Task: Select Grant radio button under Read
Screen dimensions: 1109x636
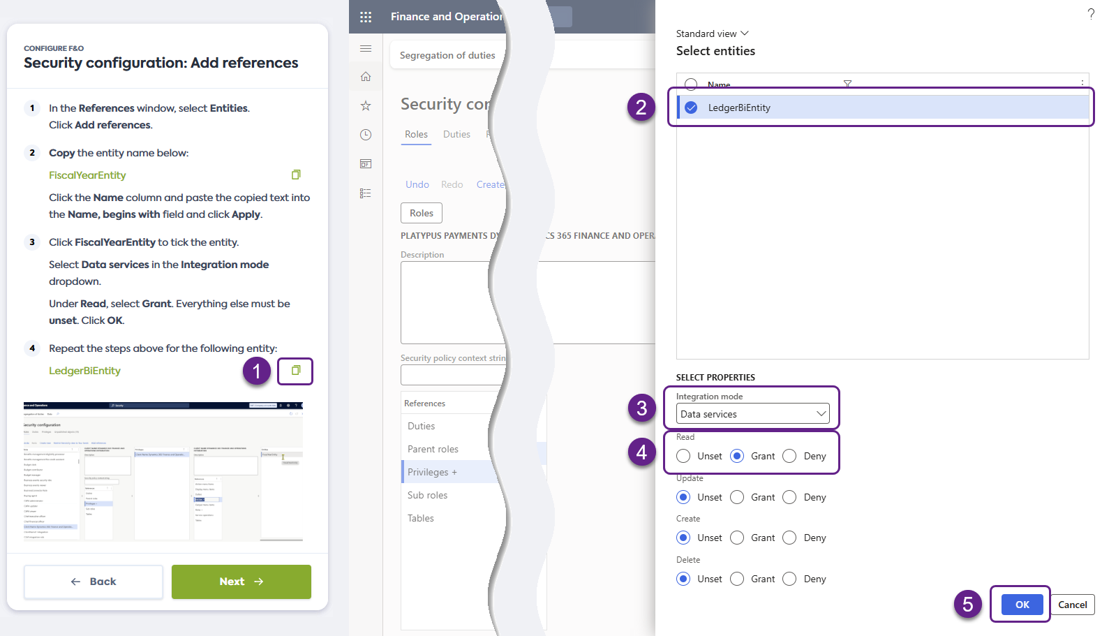Action: [737, 456]
